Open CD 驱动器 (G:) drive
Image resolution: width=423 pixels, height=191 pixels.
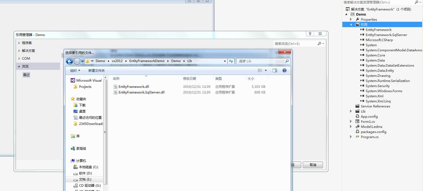[x=87, y=185]
